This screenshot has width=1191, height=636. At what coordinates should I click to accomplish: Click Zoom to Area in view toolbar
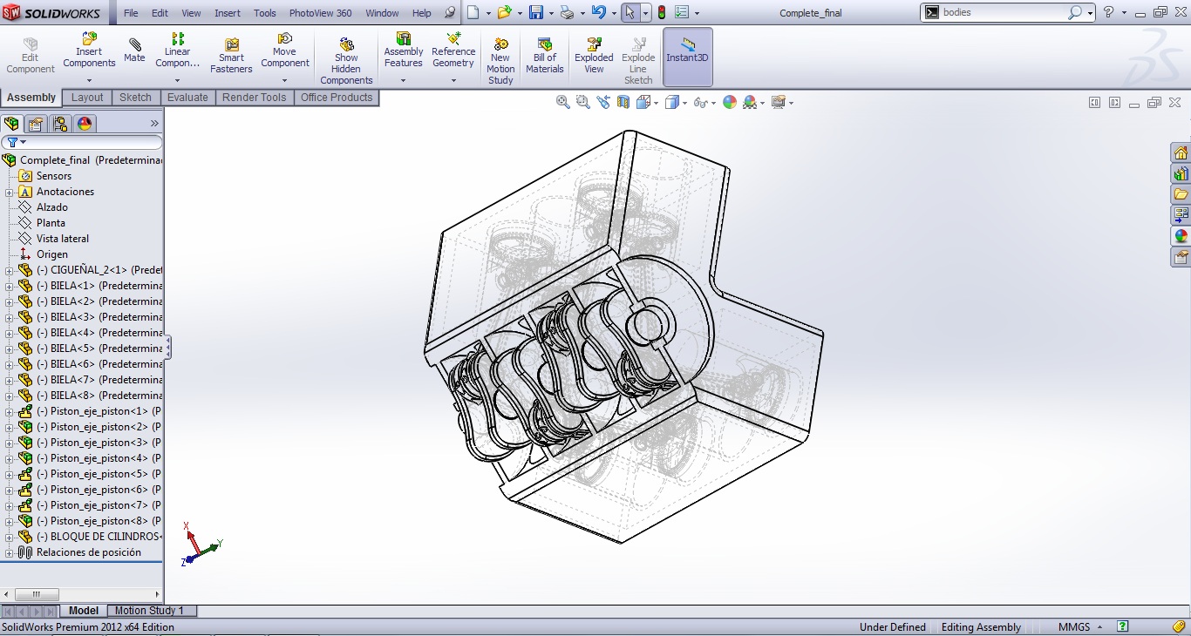click(583, 102)
